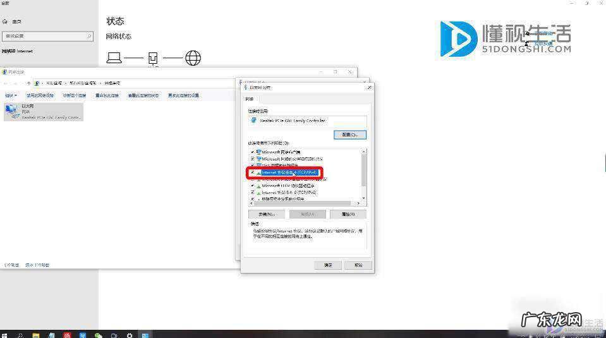Open the 组织 dropdown in Network Connections toolbar

tap(11, 95)
